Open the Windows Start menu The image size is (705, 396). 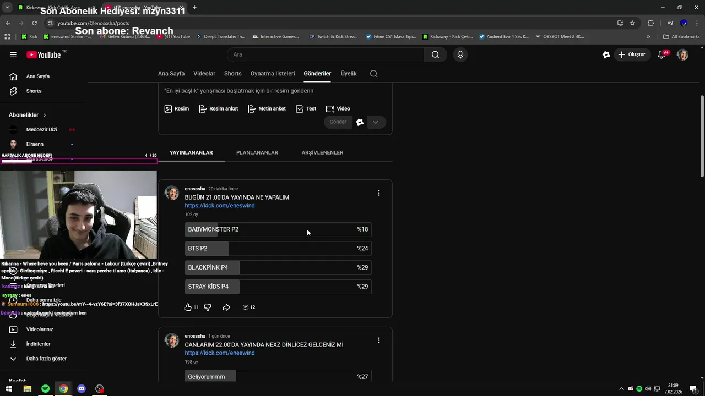(9, 389)
